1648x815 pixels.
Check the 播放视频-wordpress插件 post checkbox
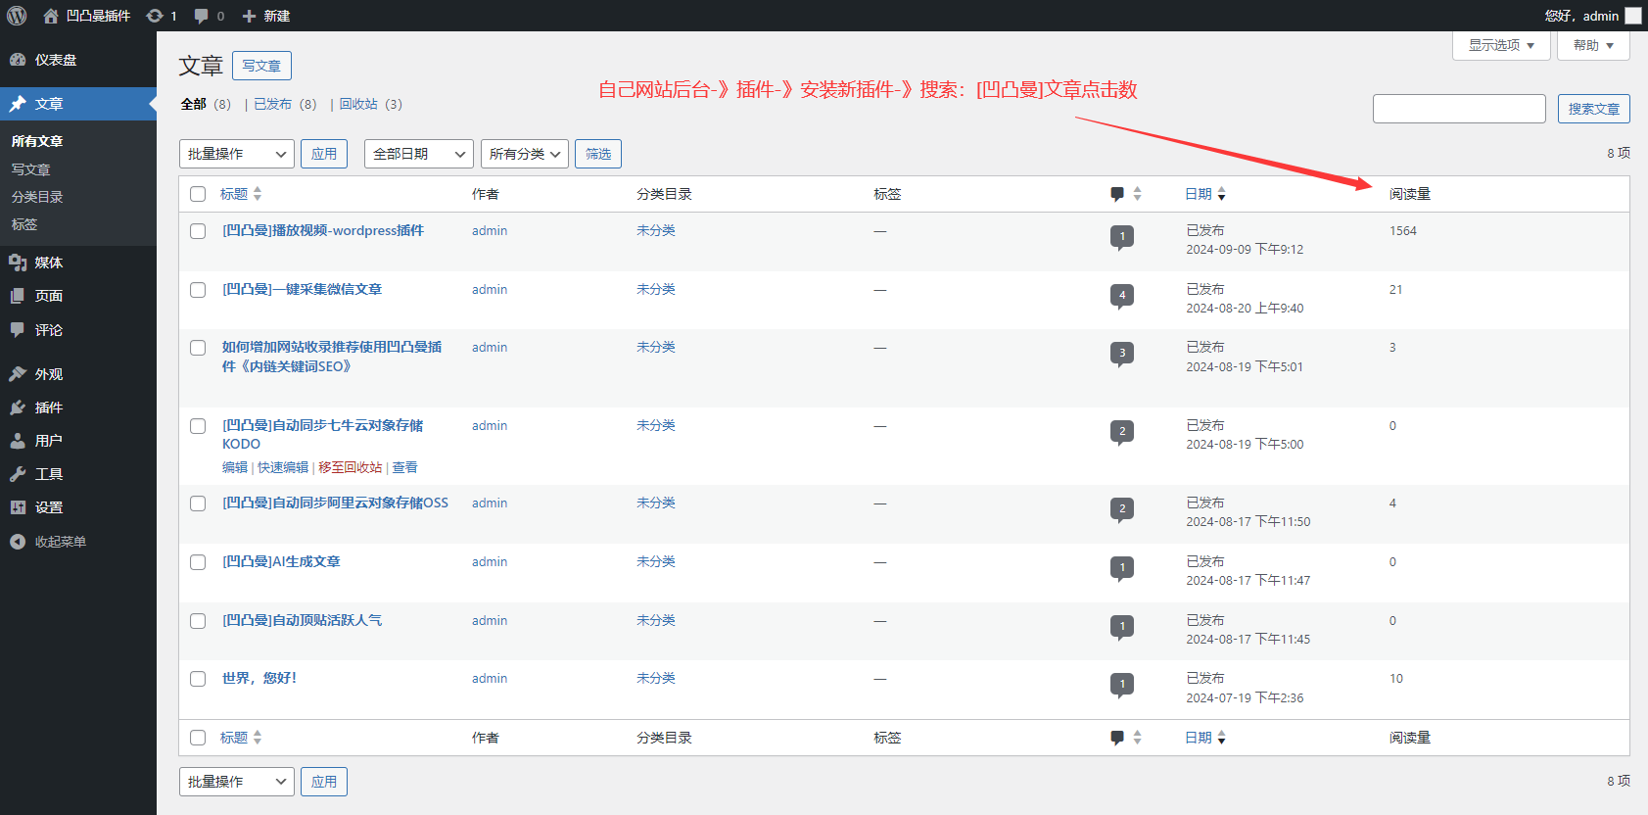198,231
